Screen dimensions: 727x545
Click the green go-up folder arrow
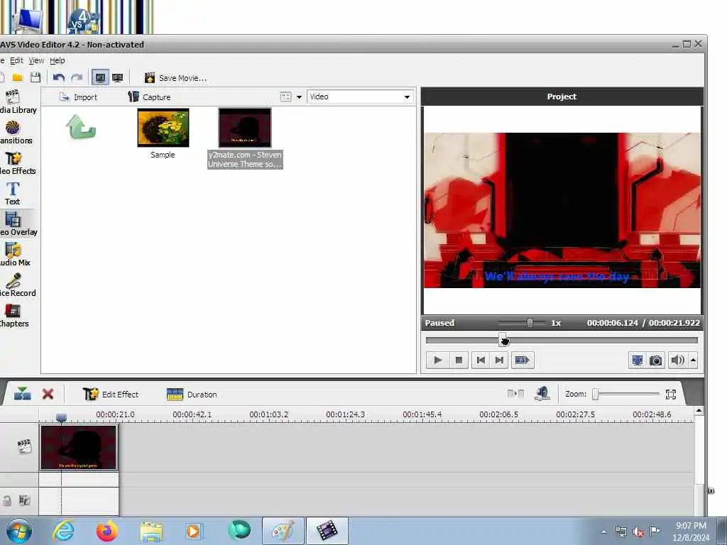[81, 127]
